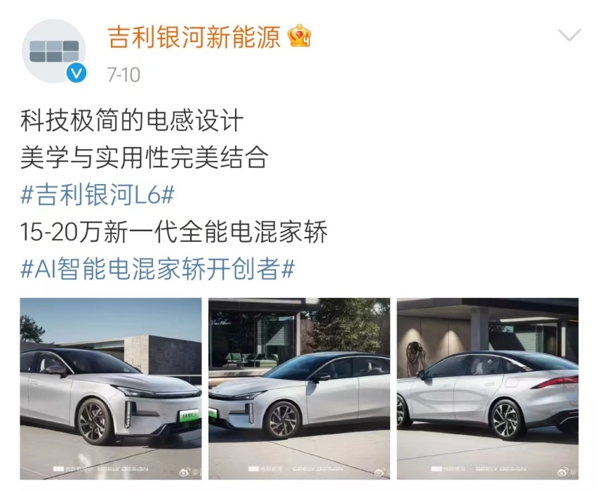Click Weibo watermark icon on first photo
598x492 pixels.
coord(184,472)
